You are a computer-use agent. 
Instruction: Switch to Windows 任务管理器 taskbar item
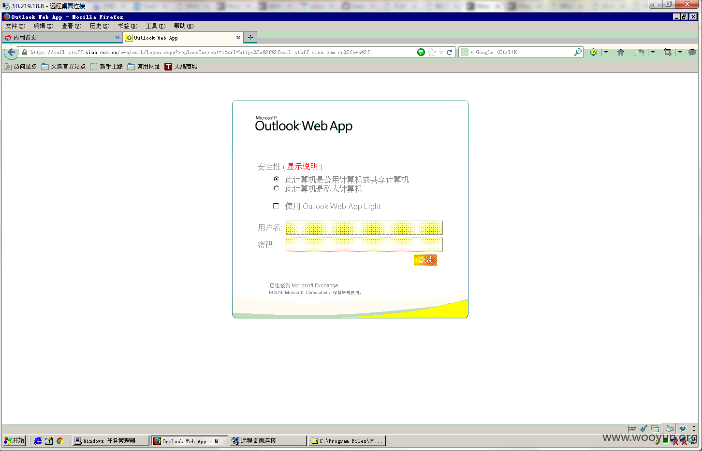point(110,441)
